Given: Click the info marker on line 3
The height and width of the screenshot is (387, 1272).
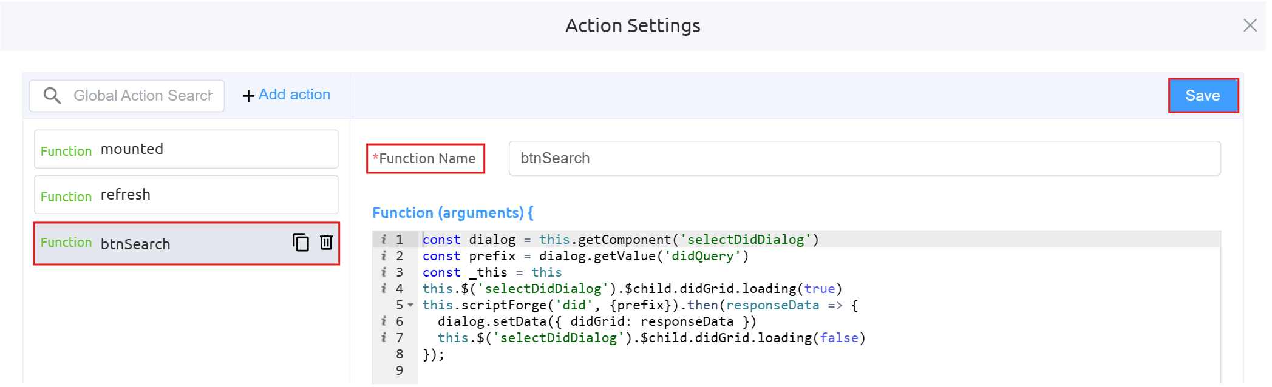Looking at the screenshot, I should (x=384, y=272).
